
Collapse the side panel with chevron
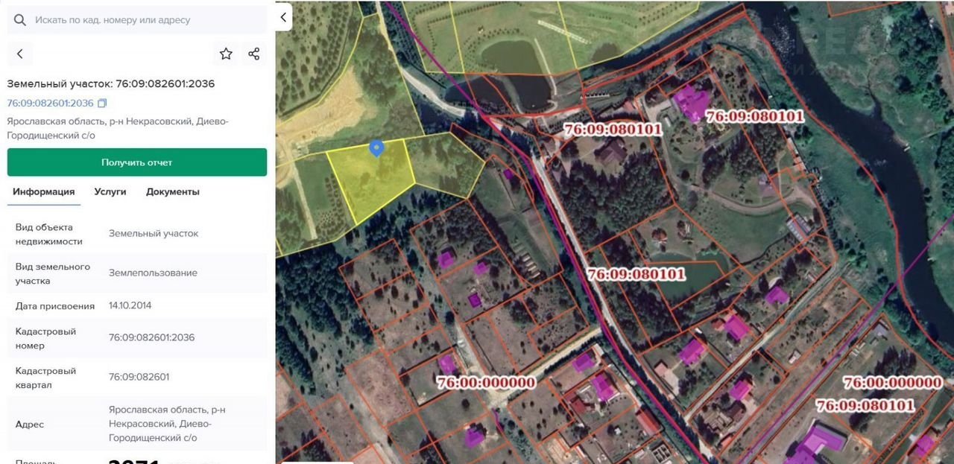pyautogui.click(x=283, y=17)
